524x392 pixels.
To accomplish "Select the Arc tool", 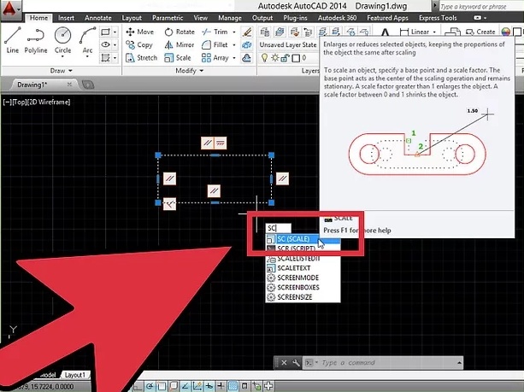I will (87, 40).
